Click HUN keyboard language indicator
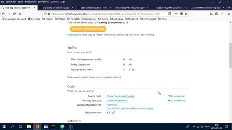Screen dimensions: 232x130 [207, 127]
